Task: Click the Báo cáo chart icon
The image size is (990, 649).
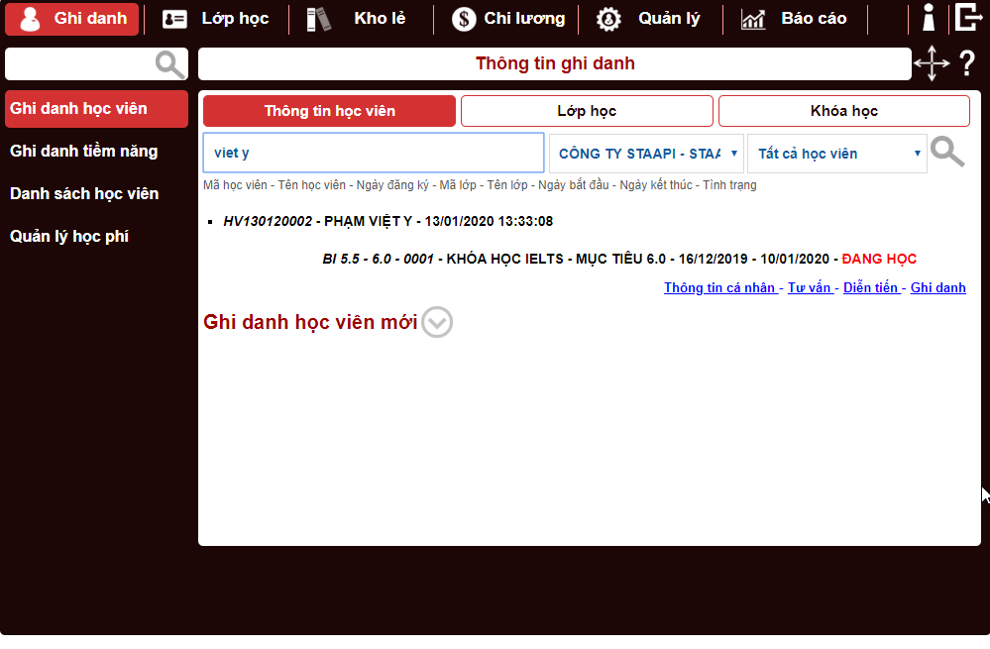Action: click(x=753, y=18)
